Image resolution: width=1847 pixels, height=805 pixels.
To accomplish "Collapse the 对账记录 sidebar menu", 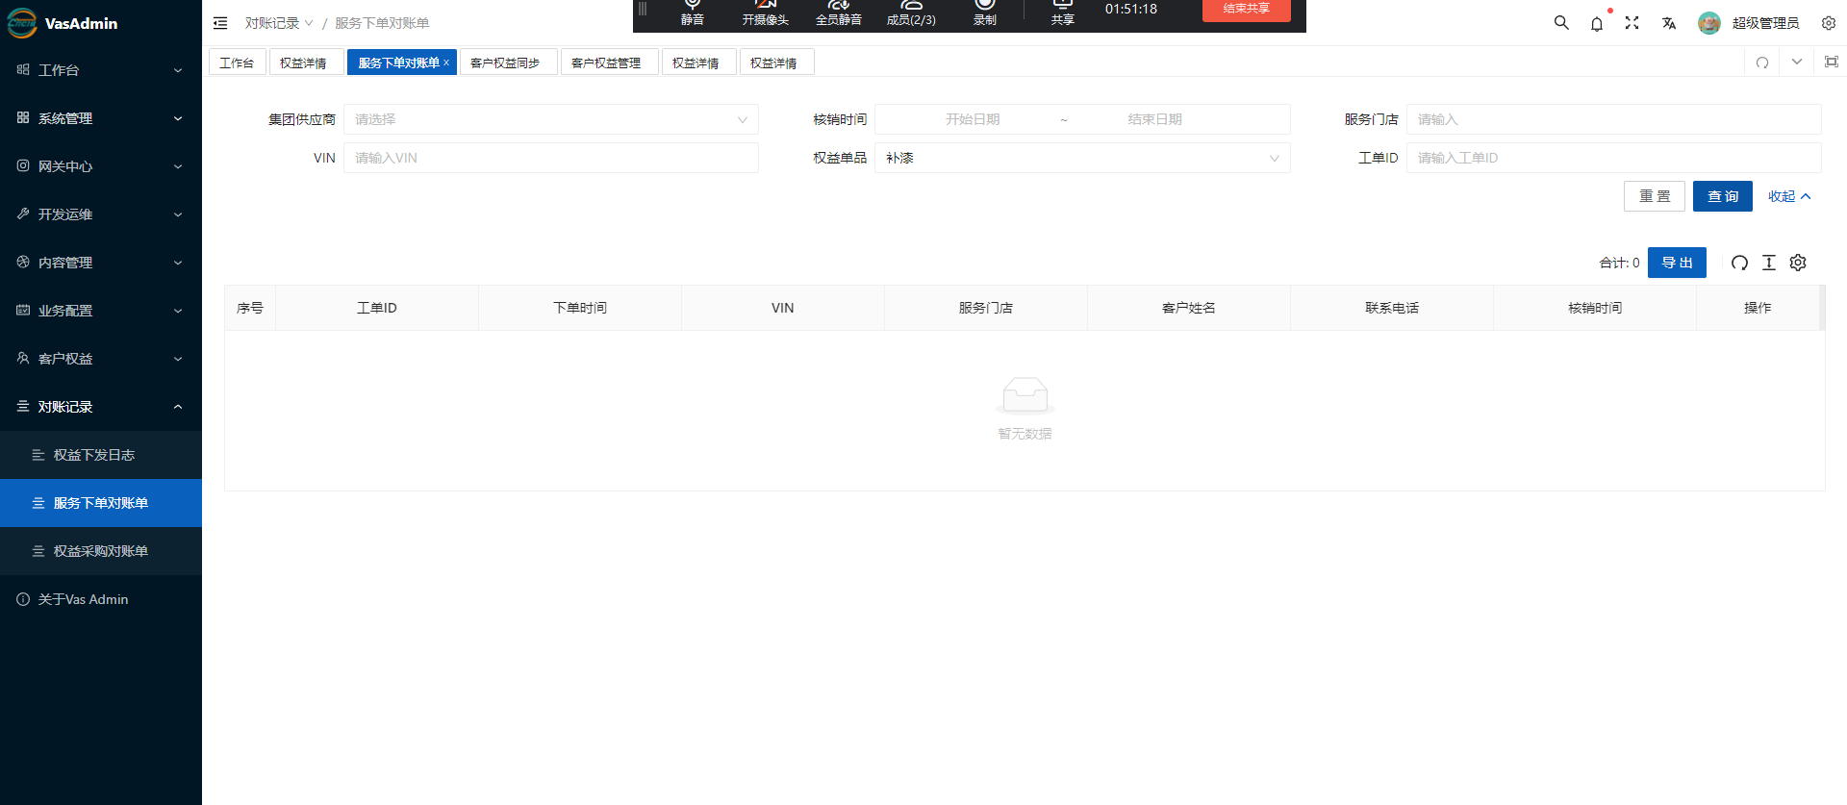I will pyautogui.click(x=101, y=407).
